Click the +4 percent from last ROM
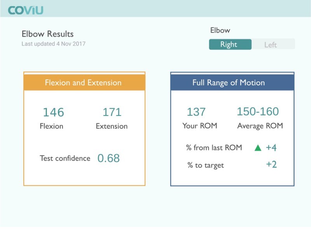Viewport: 311px width, 230px height. pos(272,148)
